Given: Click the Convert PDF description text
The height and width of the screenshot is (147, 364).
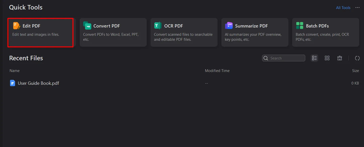Looking at the screenshot, I should [x=111, y=37].
